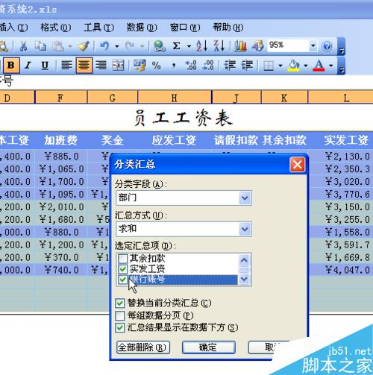Click the Cut scissors icon

coord(23,46)
